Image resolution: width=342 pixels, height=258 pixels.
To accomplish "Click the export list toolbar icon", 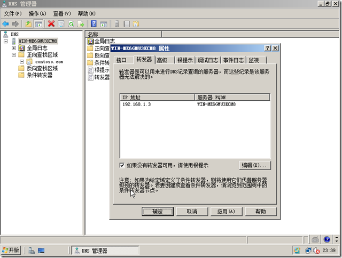I will pos(81,23).
